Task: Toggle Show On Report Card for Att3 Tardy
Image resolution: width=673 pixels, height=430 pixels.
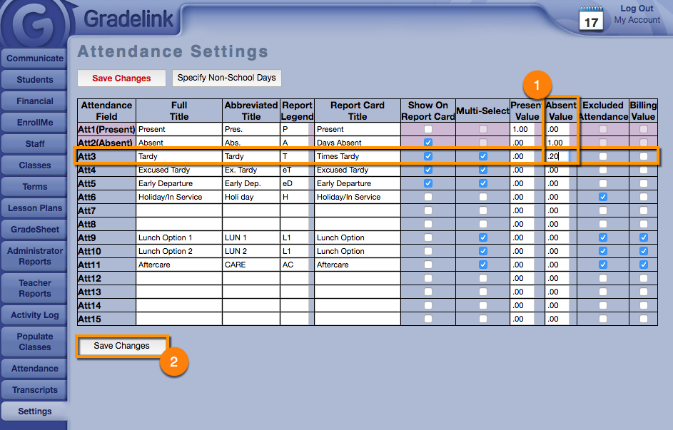Action: pyautogui.click(x=427, y=156)
